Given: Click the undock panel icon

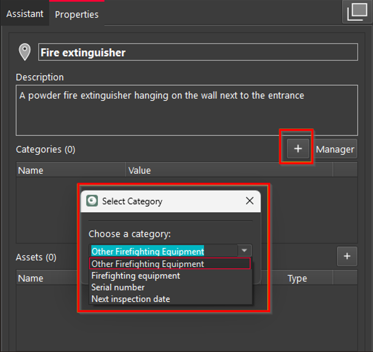Looking at the screenshot, I should pos(357,11).
